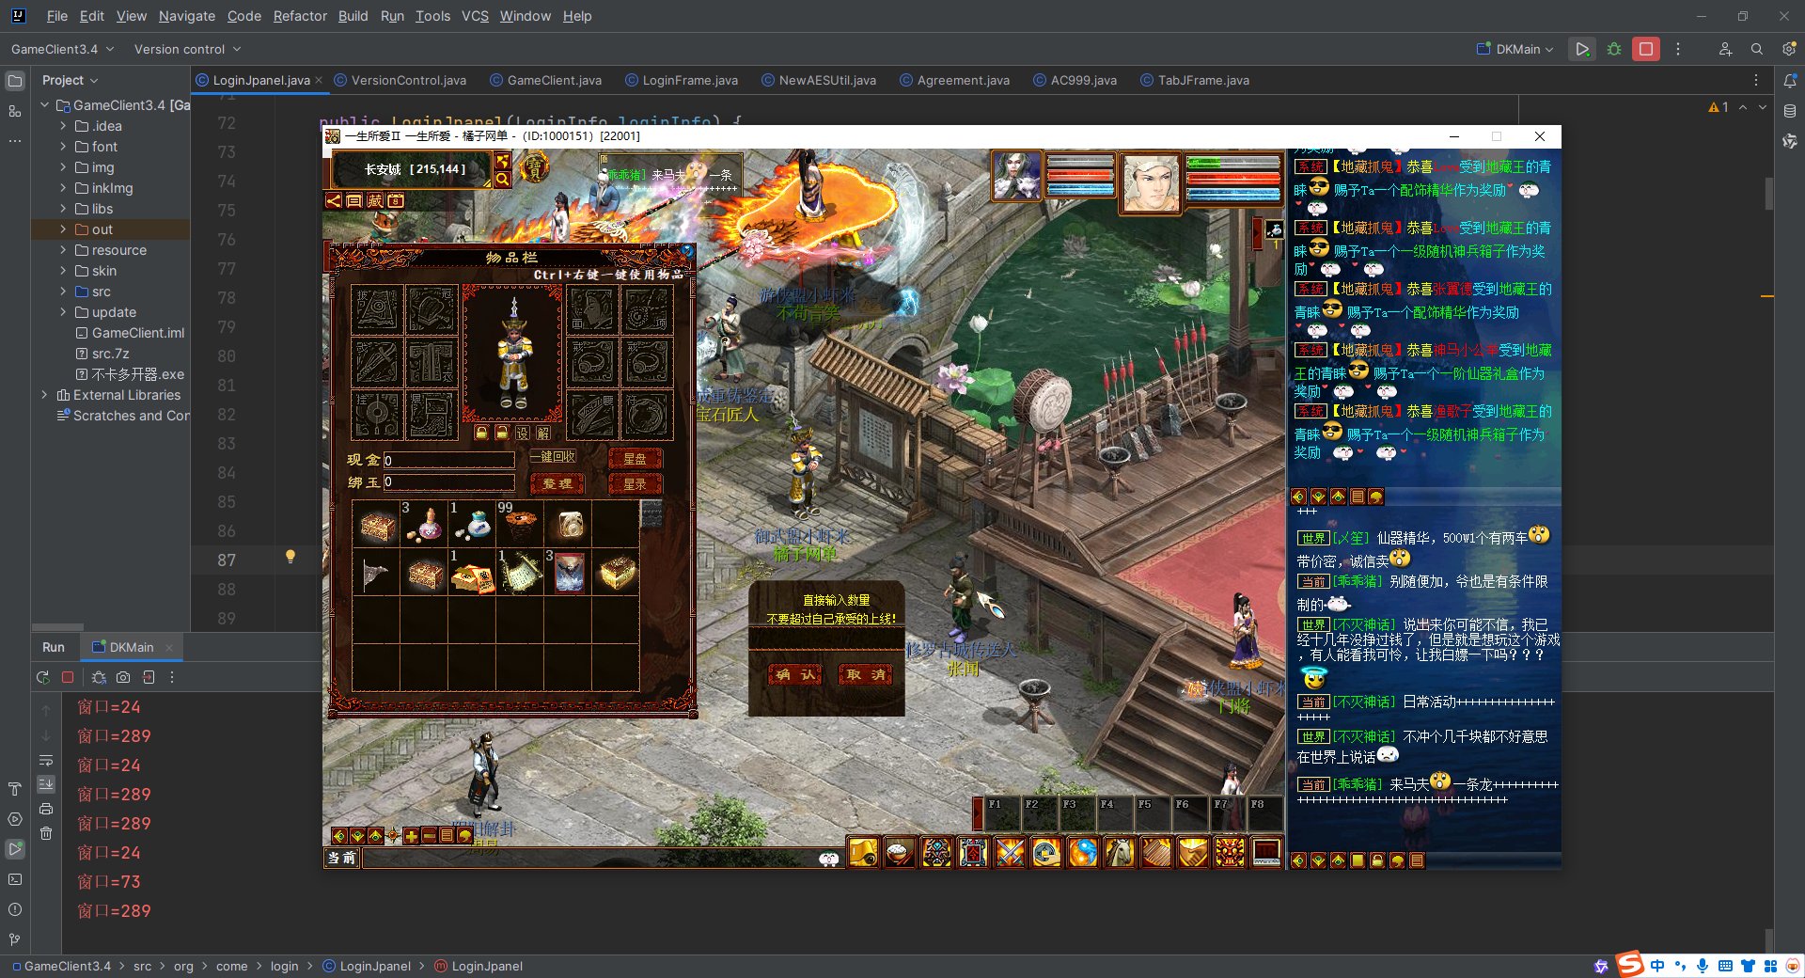Open the File menu
The width and height of the screenshot is (1805, 978).
point(57,16)
